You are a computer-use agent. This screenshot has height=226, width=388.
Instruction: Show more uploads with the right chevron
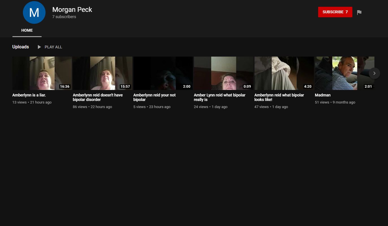coord(374,73)
